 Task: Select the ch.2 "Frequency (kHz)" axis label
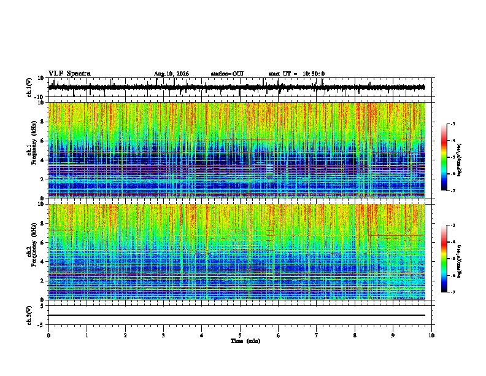pos(34,245)
